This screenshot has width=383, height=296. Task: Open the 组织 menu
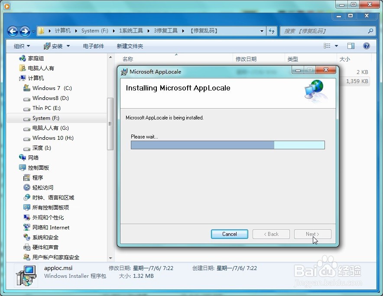click(x=22, y=46)
